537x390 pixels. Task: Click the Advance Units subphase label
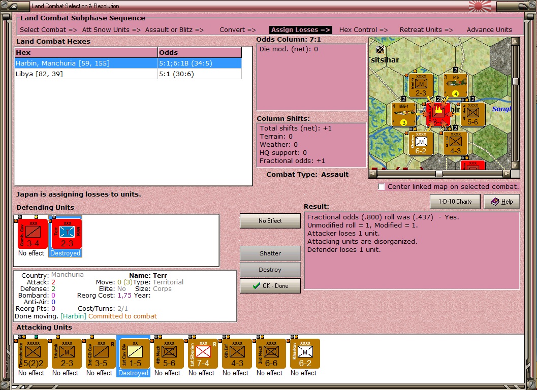click(489, 30)
